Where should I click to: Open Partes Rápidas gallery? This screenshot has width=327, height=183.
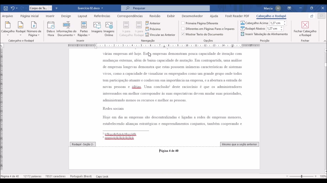pos(84,29)
